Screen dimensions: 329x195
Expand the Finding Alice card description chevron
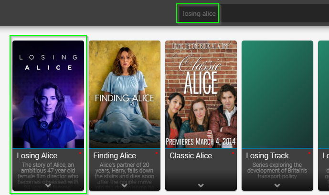point(125,185)
